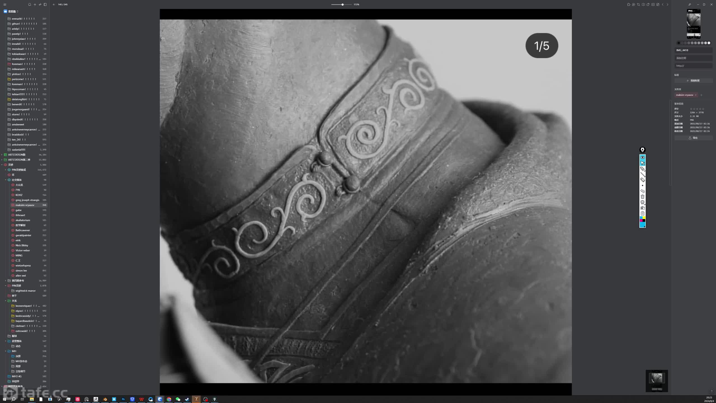The width and height of the screenshot is (716, 403).
Task: Click the camera snapshot icon in floating toolbar
Action: pyautogui.click(x=642, y=208)
